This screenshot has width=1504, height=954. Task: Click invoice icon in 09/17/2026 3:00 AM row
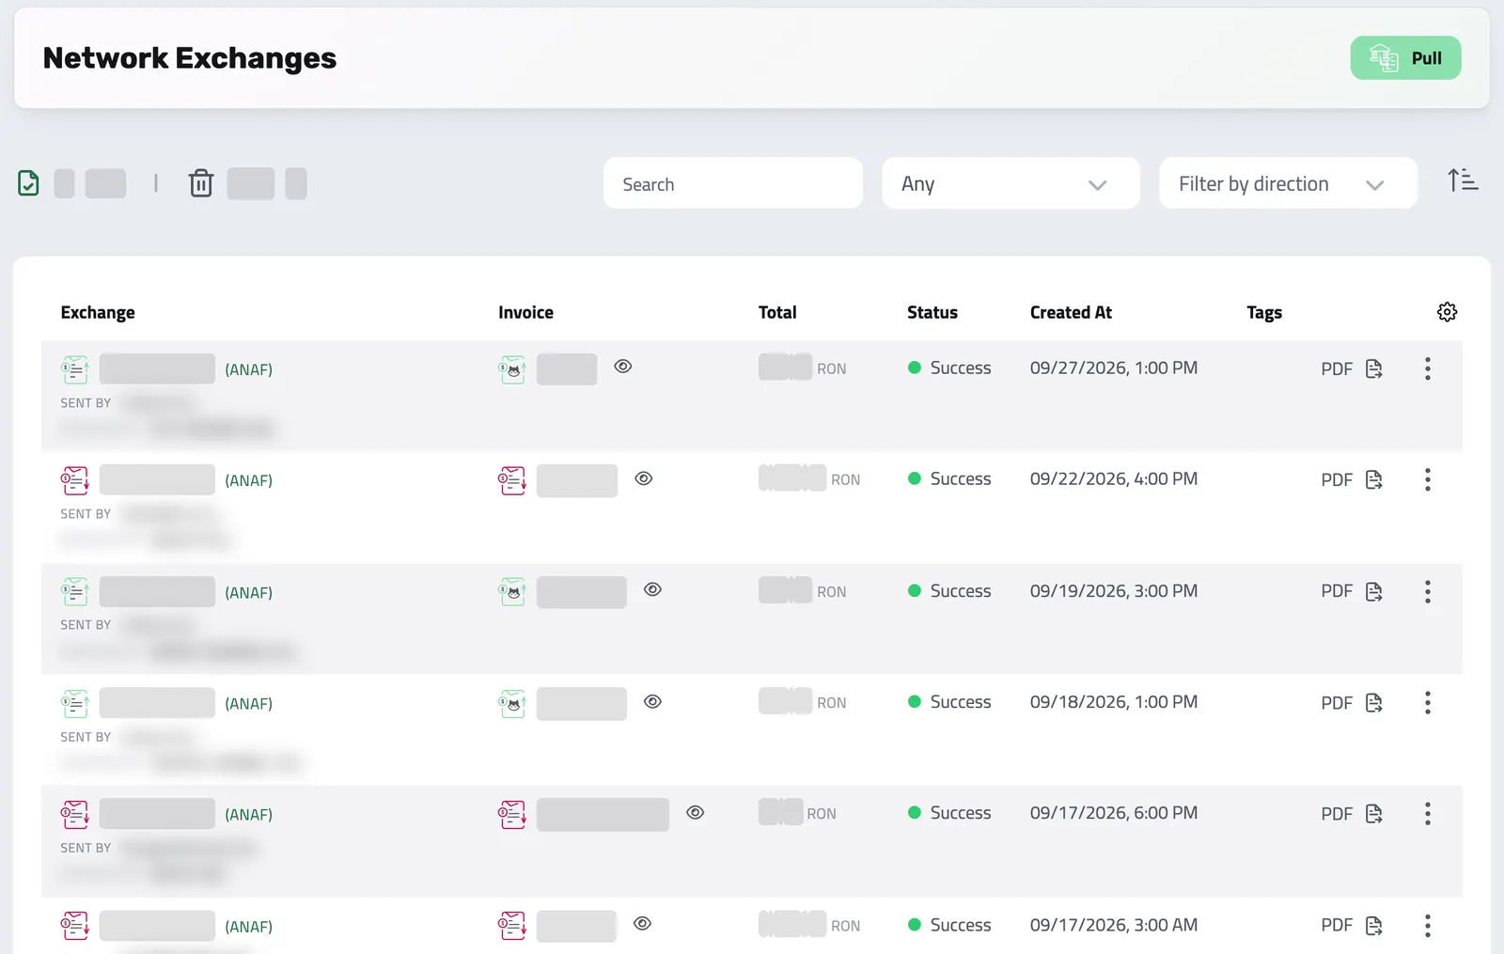coord(512,926)
